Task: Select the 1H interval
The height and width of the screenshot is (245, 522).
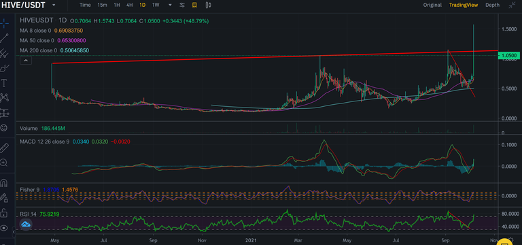Action: click(116, 5)
